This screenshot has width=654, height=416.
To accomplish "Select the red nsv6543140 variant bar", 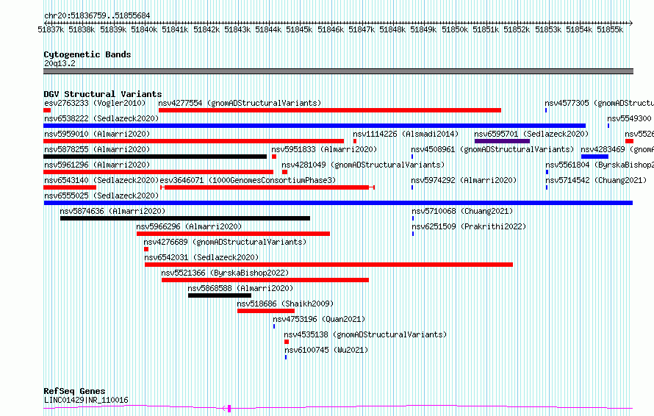I will 70,187.
